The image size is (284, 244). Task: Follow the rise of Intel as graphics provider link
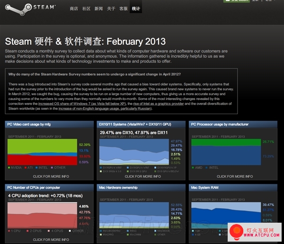pos(159,104)
